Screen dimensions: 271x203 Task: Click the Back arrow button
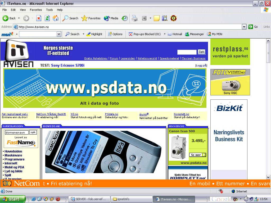[x=9, y=18]
